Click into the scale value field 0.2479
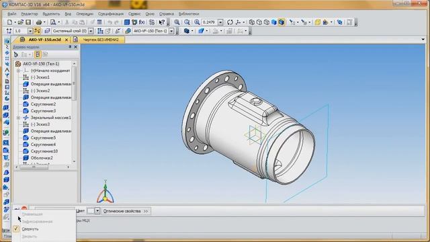Screen dimensions: 430x242 [210, 22]
